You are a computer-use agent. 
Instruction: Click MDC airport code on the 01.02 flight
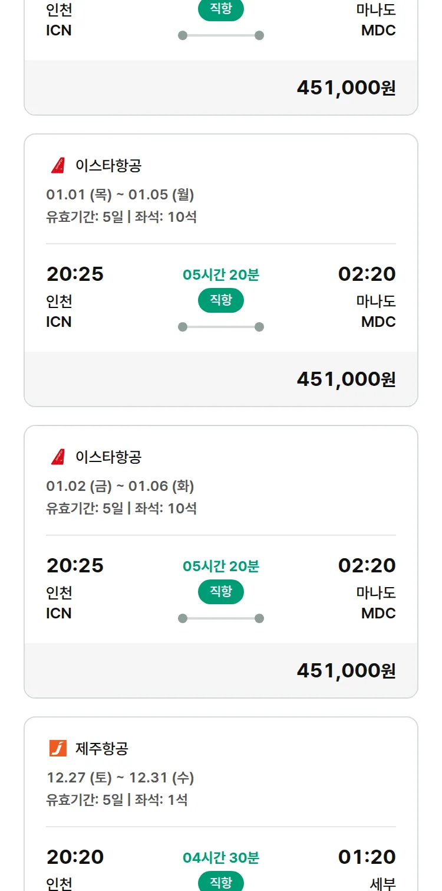pos(378,614)
